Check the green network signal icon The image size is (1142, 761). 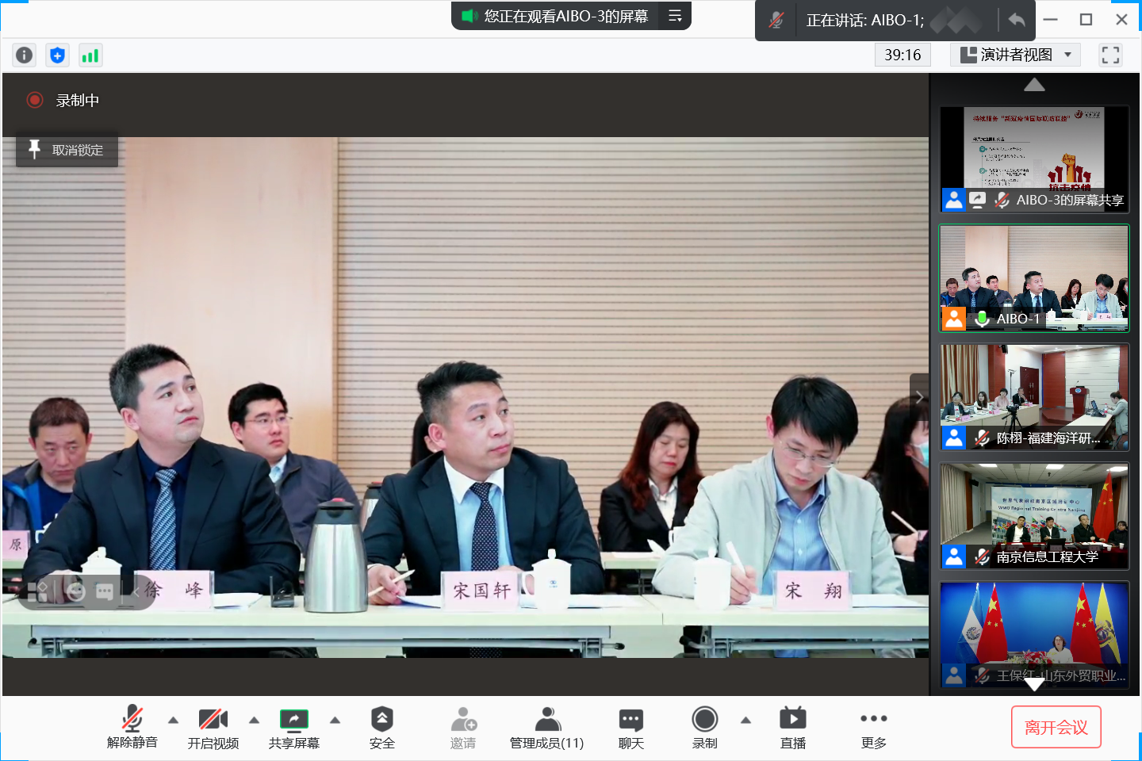(x=90, y=55)
